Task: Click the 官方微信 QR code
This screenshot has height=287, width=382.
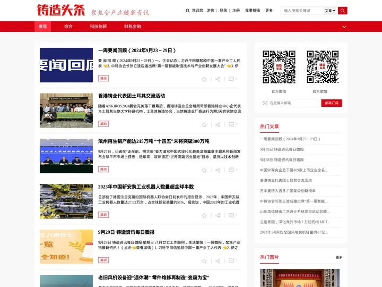Action: [279, 67]
